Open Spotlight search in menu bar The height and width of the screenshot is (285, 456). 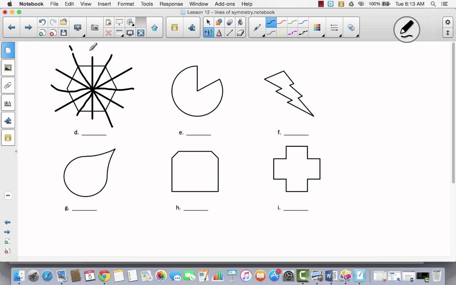pyautogui.click(x=433, y=4)
